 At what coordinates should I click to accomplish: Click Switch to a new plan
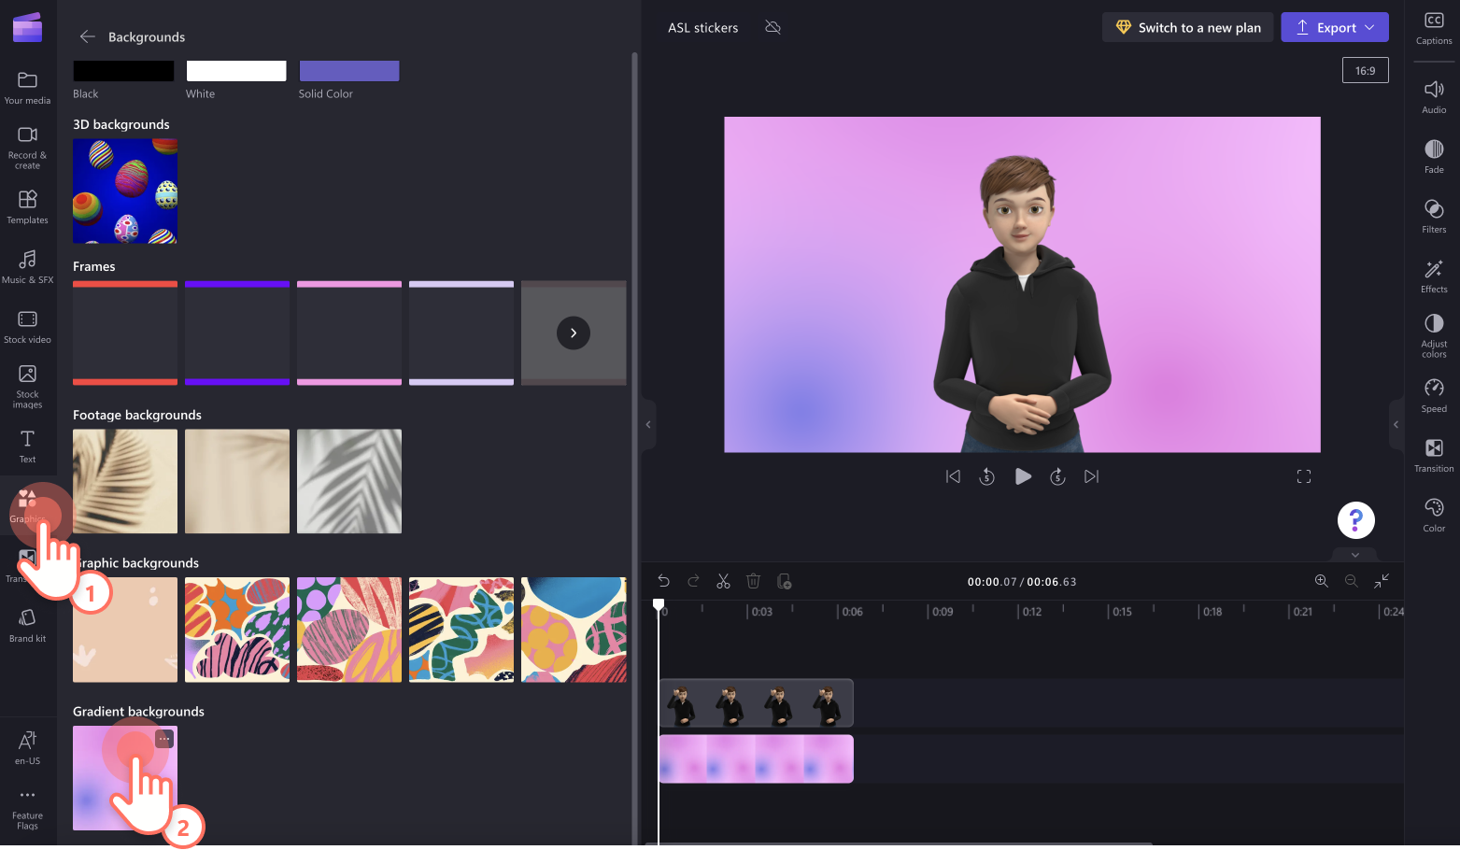coord(1187,27)
